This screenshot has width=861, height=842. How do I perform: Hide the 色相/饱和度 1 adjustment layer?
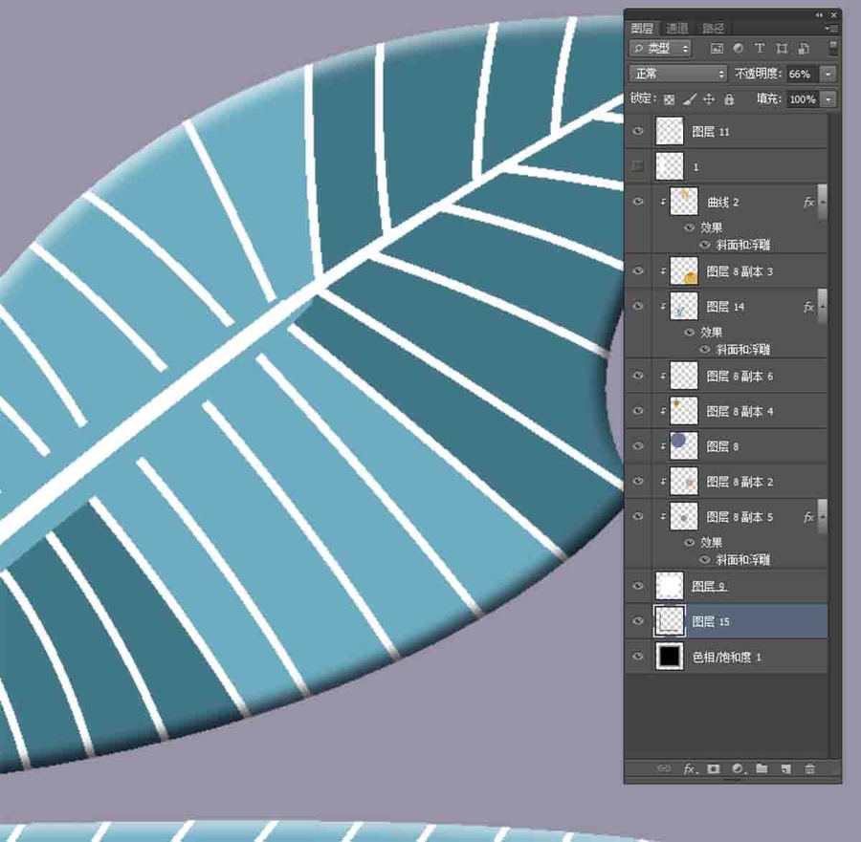[x=638, y=656]
